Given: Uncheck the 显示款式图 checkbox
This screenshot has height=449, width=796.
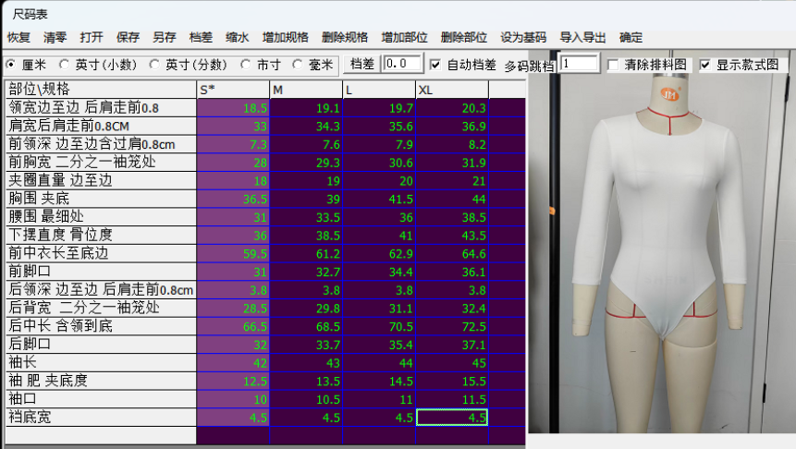Looking at the screenshot, I should pos(705,65).
